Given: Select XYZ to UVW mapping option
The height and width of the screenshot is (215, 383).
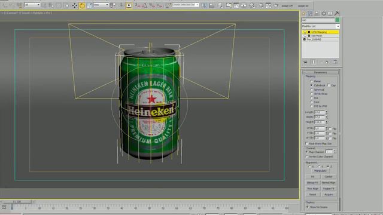Looking at the screenshot, I should [x=311, y=106].
